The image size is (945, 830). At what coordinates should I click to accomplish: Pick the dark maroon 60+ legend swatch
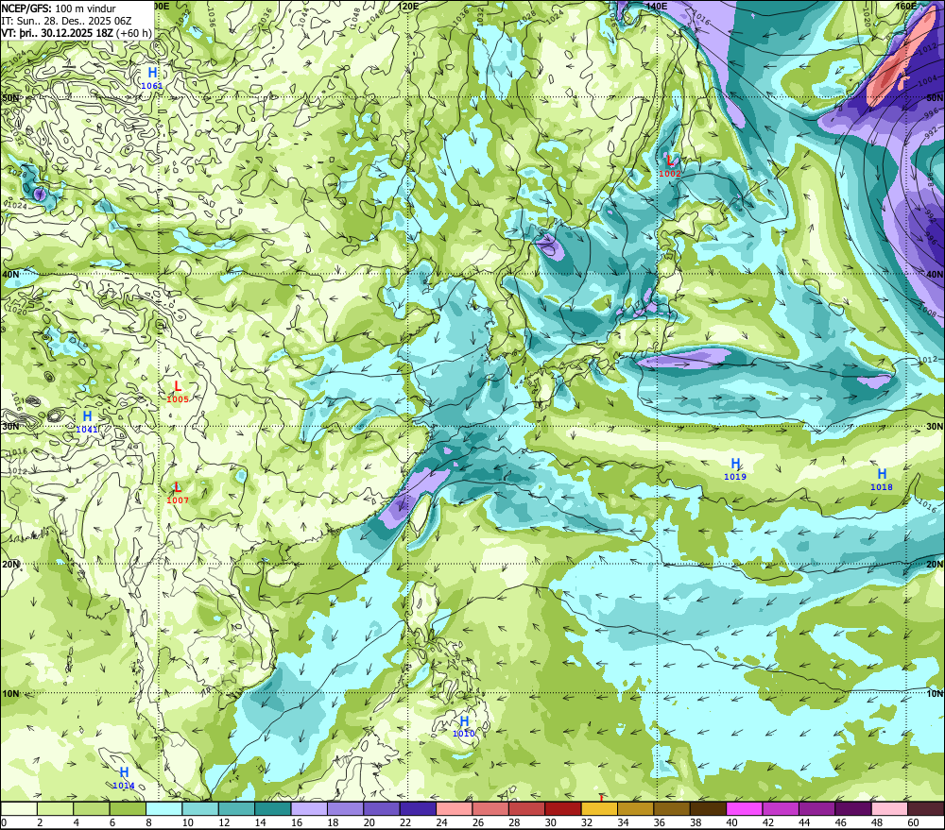(926, 808)
